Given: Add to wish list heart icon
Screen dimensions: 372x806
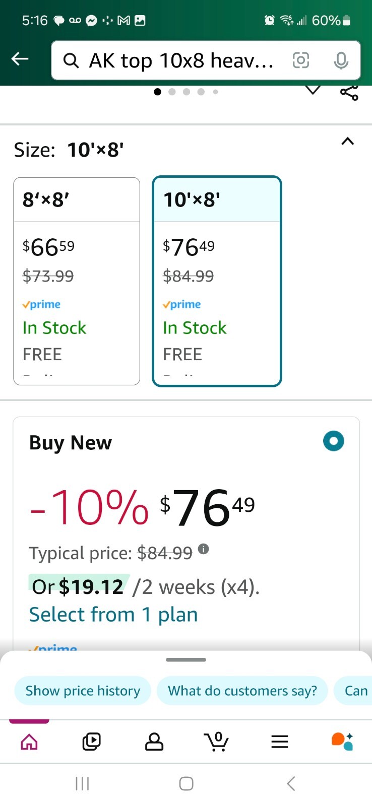Looking at the screenshot, I should click(x=313, y=90).
